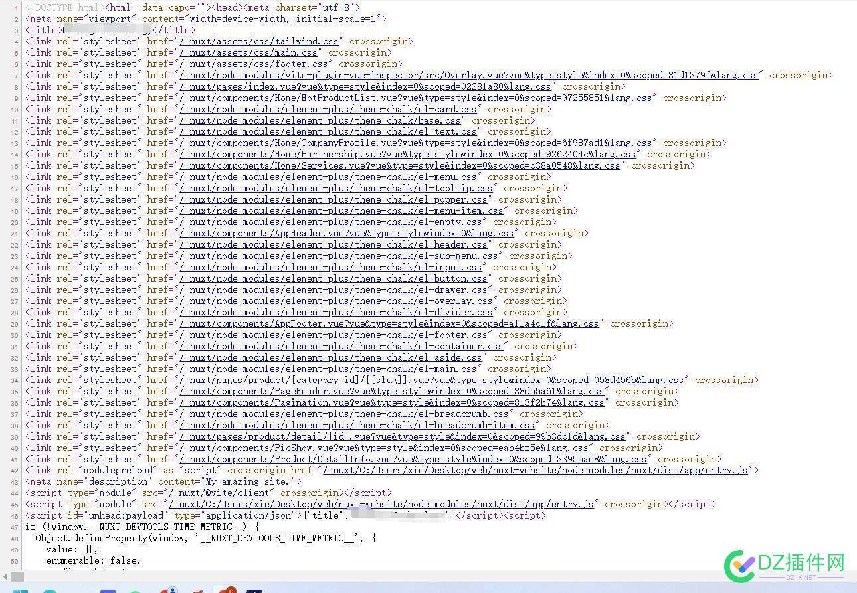This screenshot has width=857, height=593.
Task: Open the main.css stylesheet link
Action: coord(248,52)
